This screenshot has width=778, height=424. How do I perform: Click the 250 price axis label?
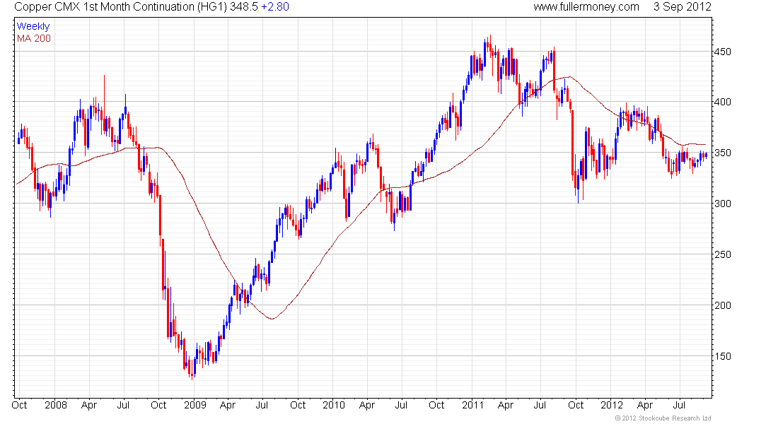(722, 254)
